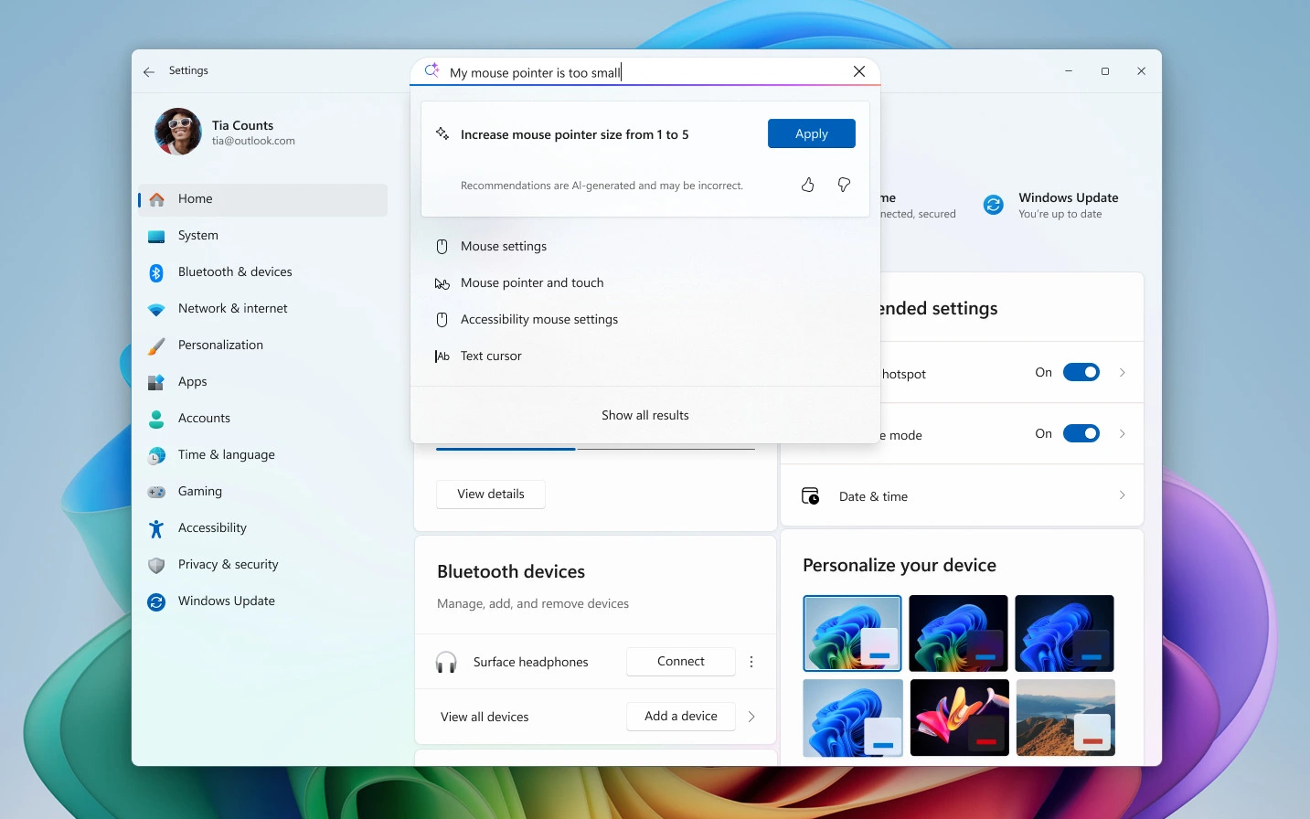Open more options for Surface headphones

point(751,662)
